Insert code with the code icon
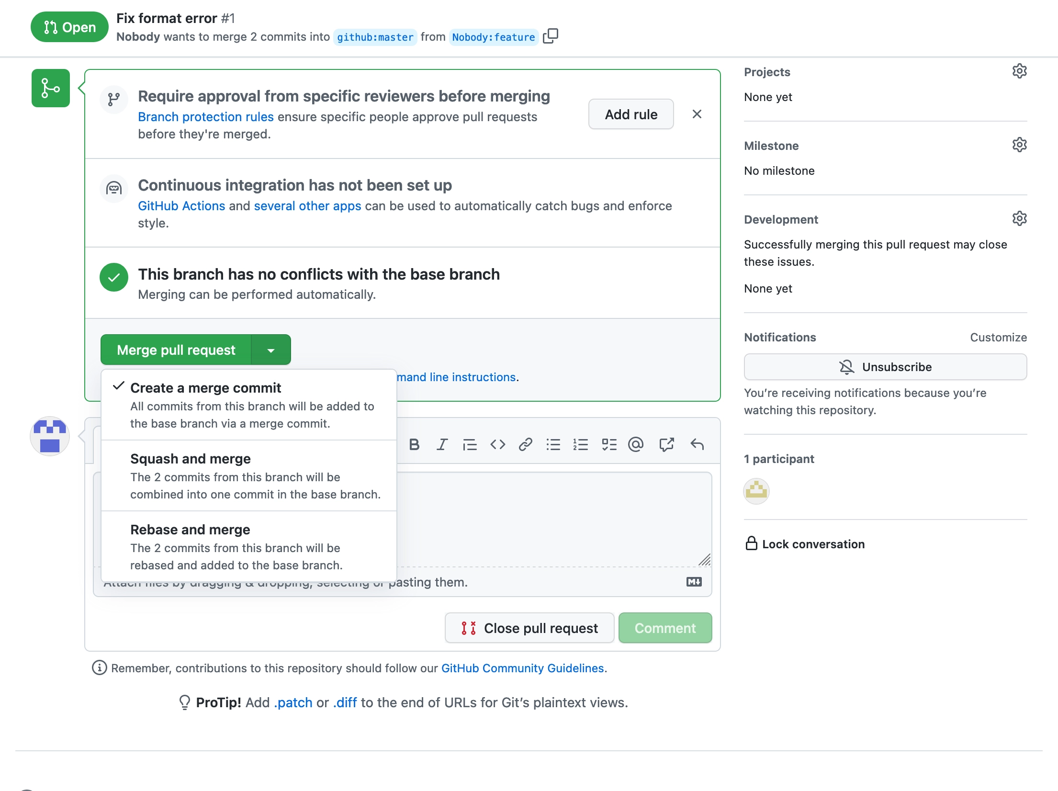Image resolution: width=1058 pixels, height=791 pixels. [x=498, y=445]
